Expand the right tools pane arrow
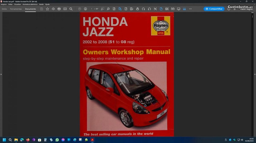Viewport: 256px width, 143px height. point(255,74)
